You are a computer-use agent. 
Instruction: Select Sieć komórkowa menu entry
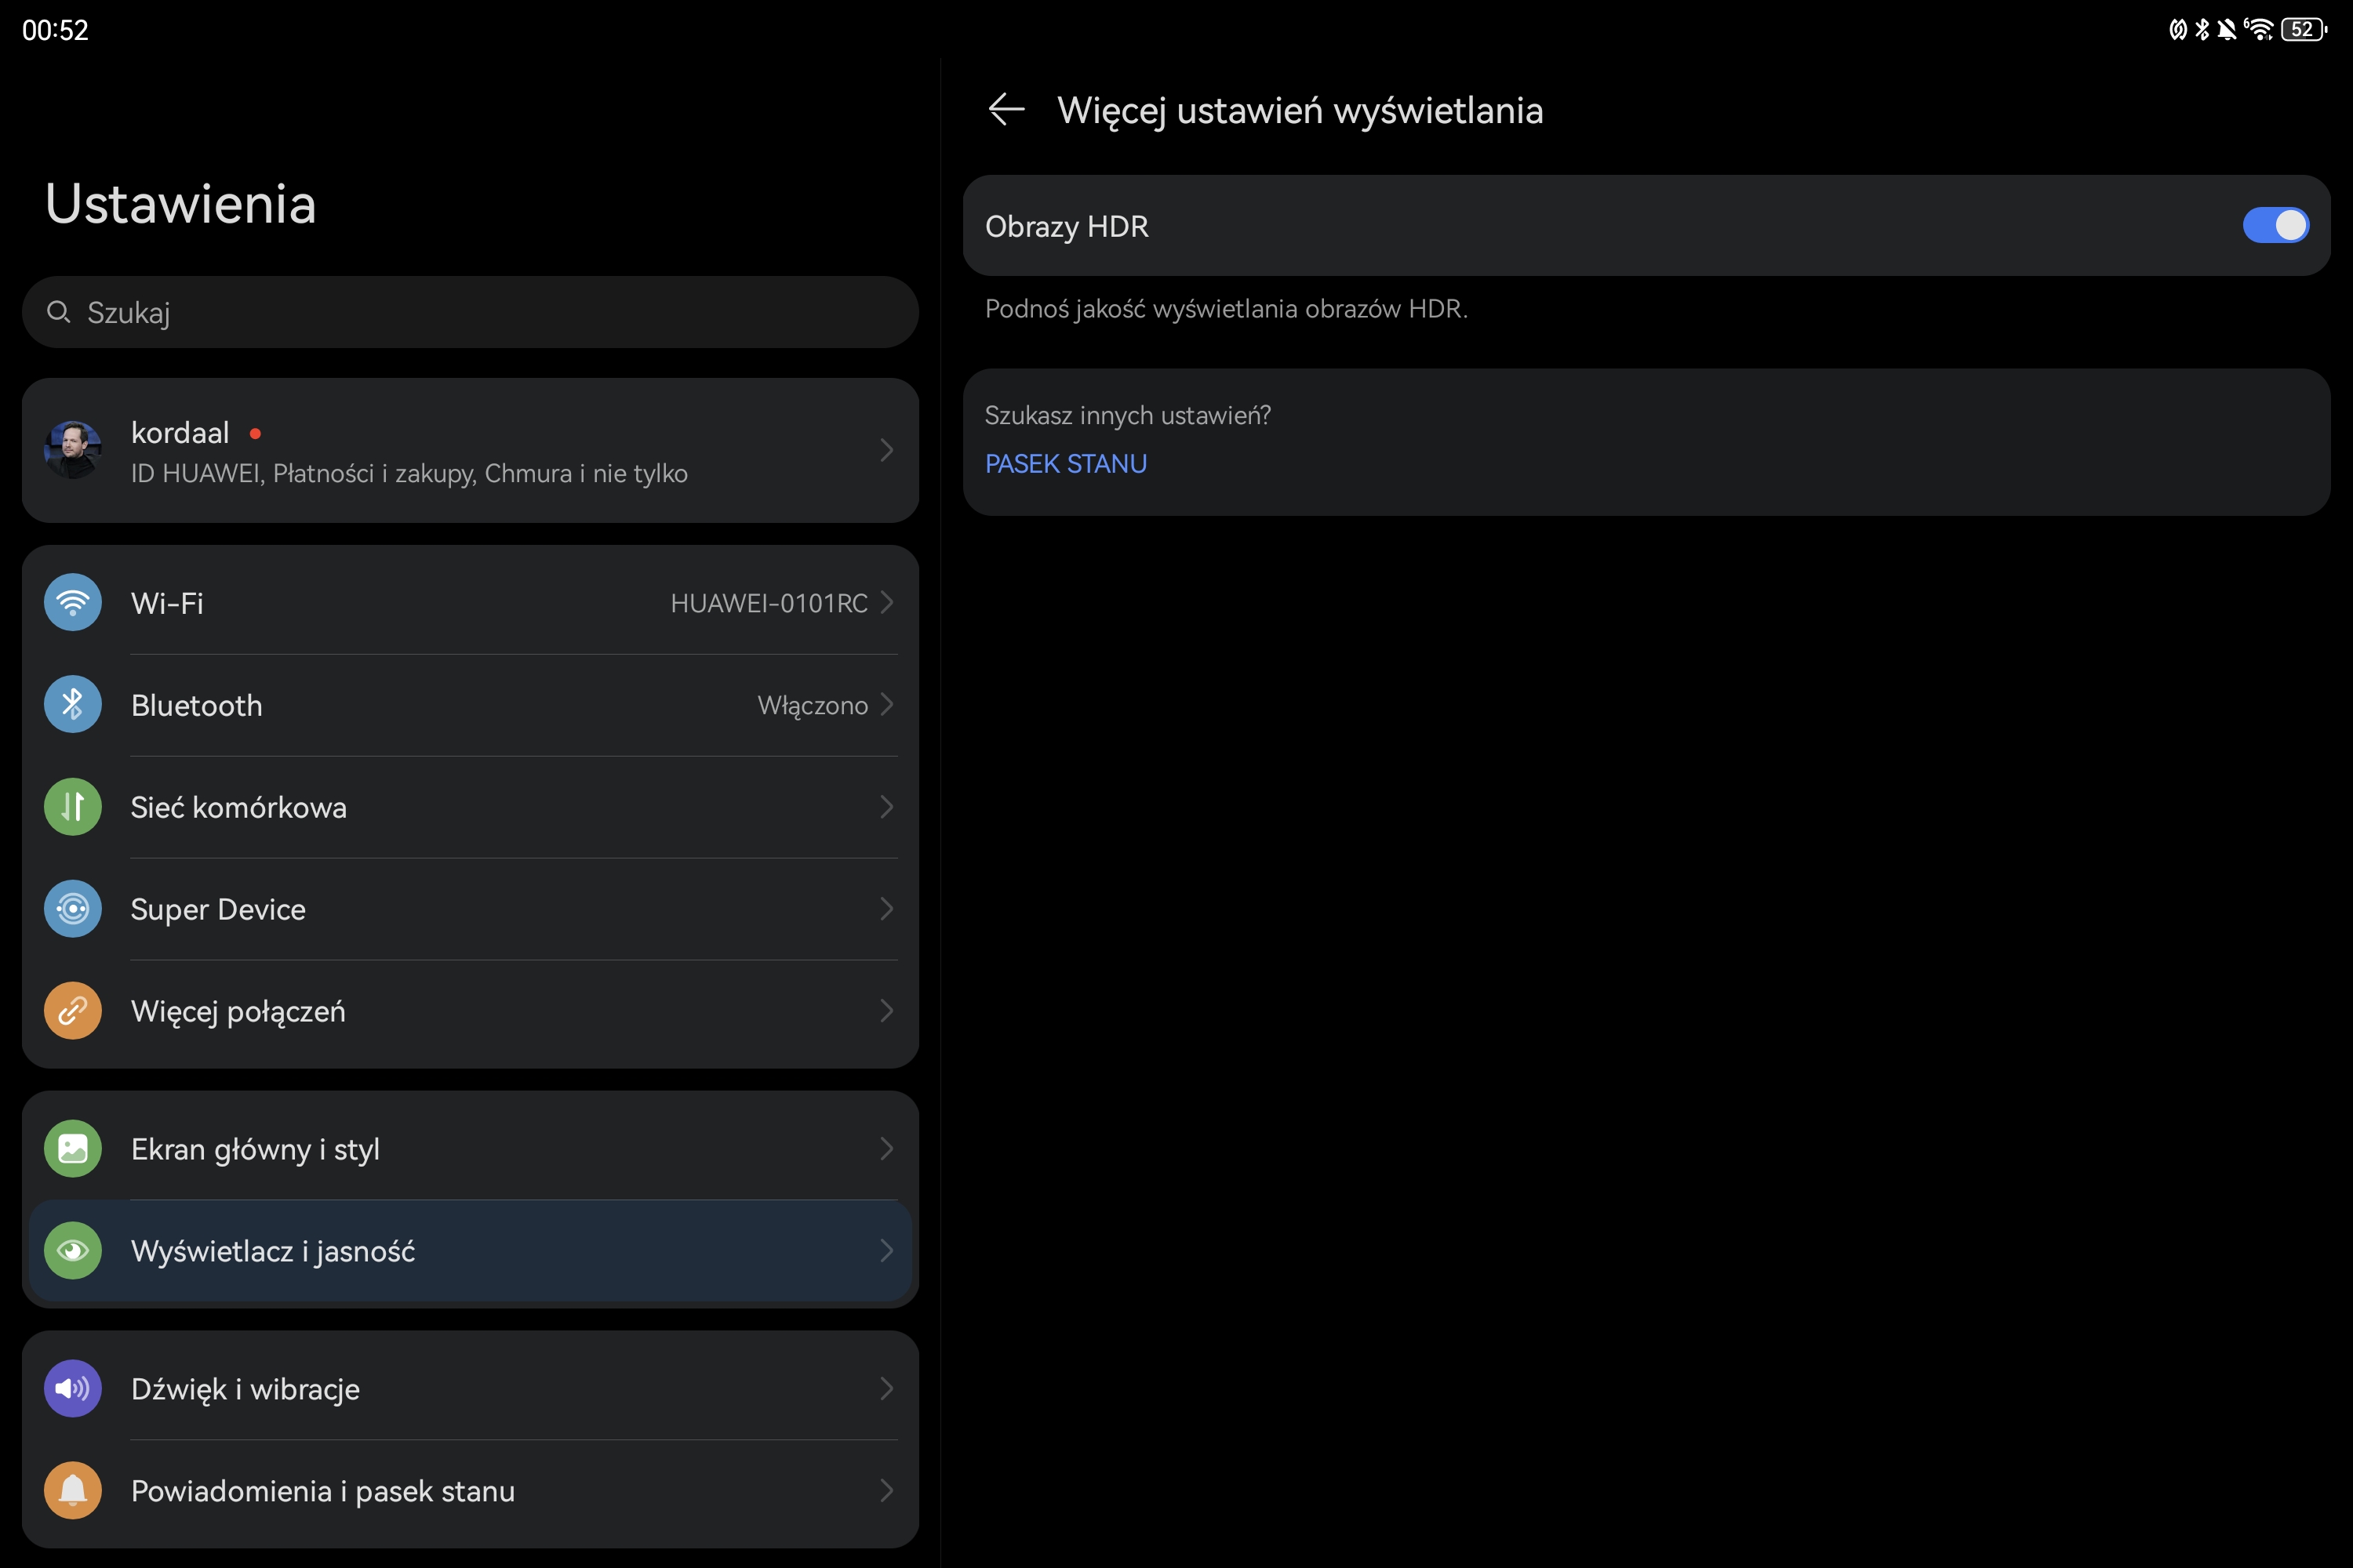pos(470,806)
